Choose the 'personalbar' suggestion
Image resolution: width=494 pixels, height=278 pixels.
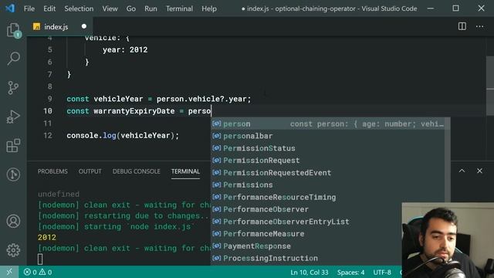[327, 136]
